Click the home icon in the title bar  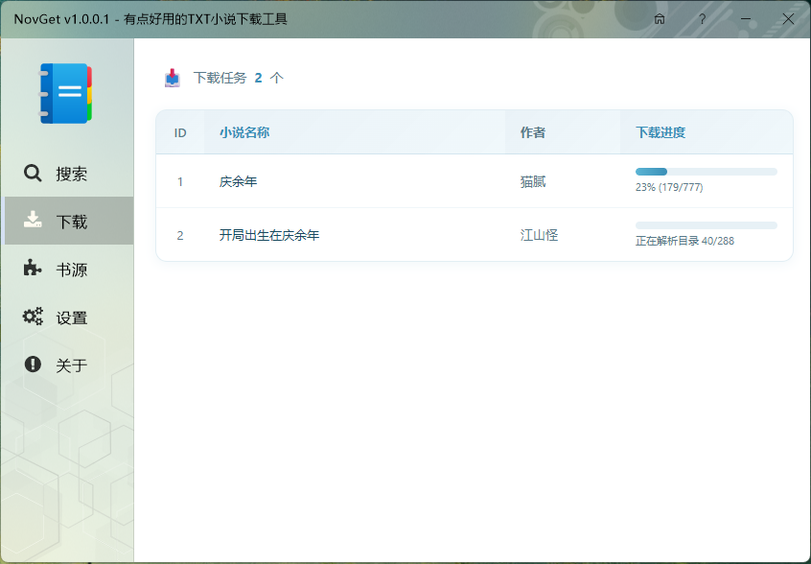pos(659,18)
